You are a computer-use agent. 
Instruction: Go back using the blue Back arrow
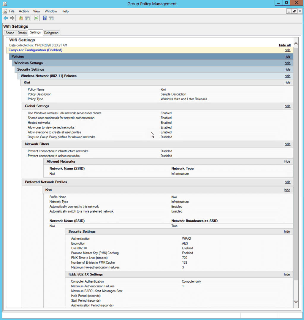[x=6, y=18]
